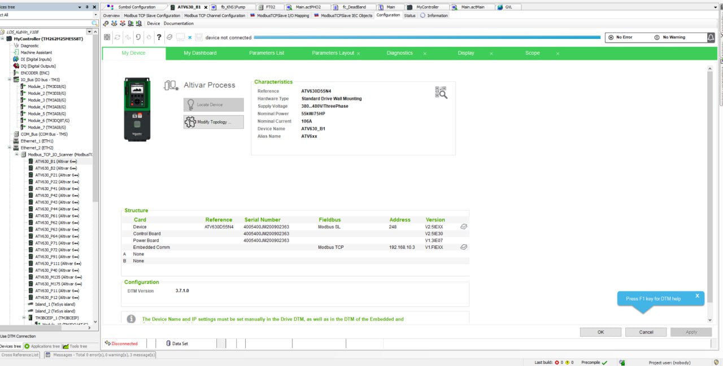This screenshot has height=366, width=723.
Task: Select ATV630_P21 in the device tree
Action: pyautogui.click(x=57, y=175)
